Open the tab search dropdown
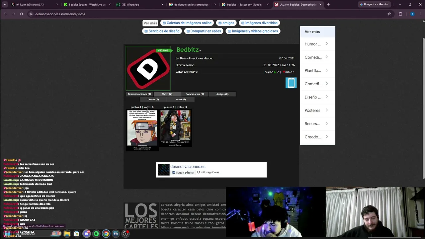 [5, 5]
